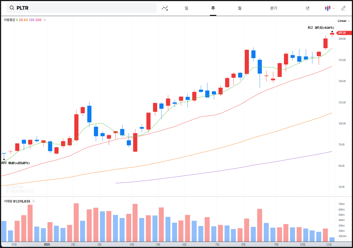Select the weekly (주) tab
The height and width of the screenshot is (248, 353).
213,8
